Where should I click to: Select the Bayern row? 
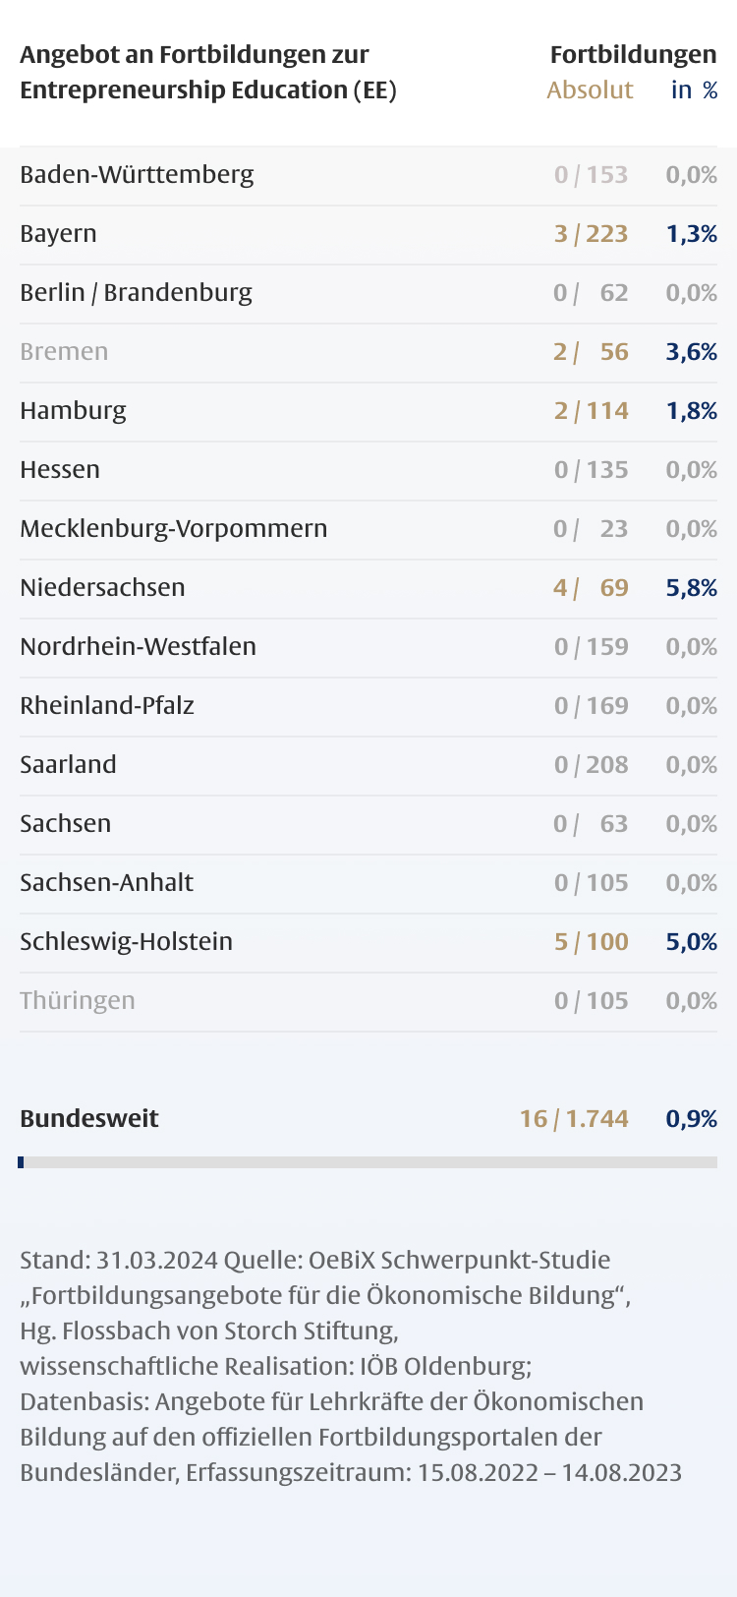pyautogui.click(x=58, y=234)
